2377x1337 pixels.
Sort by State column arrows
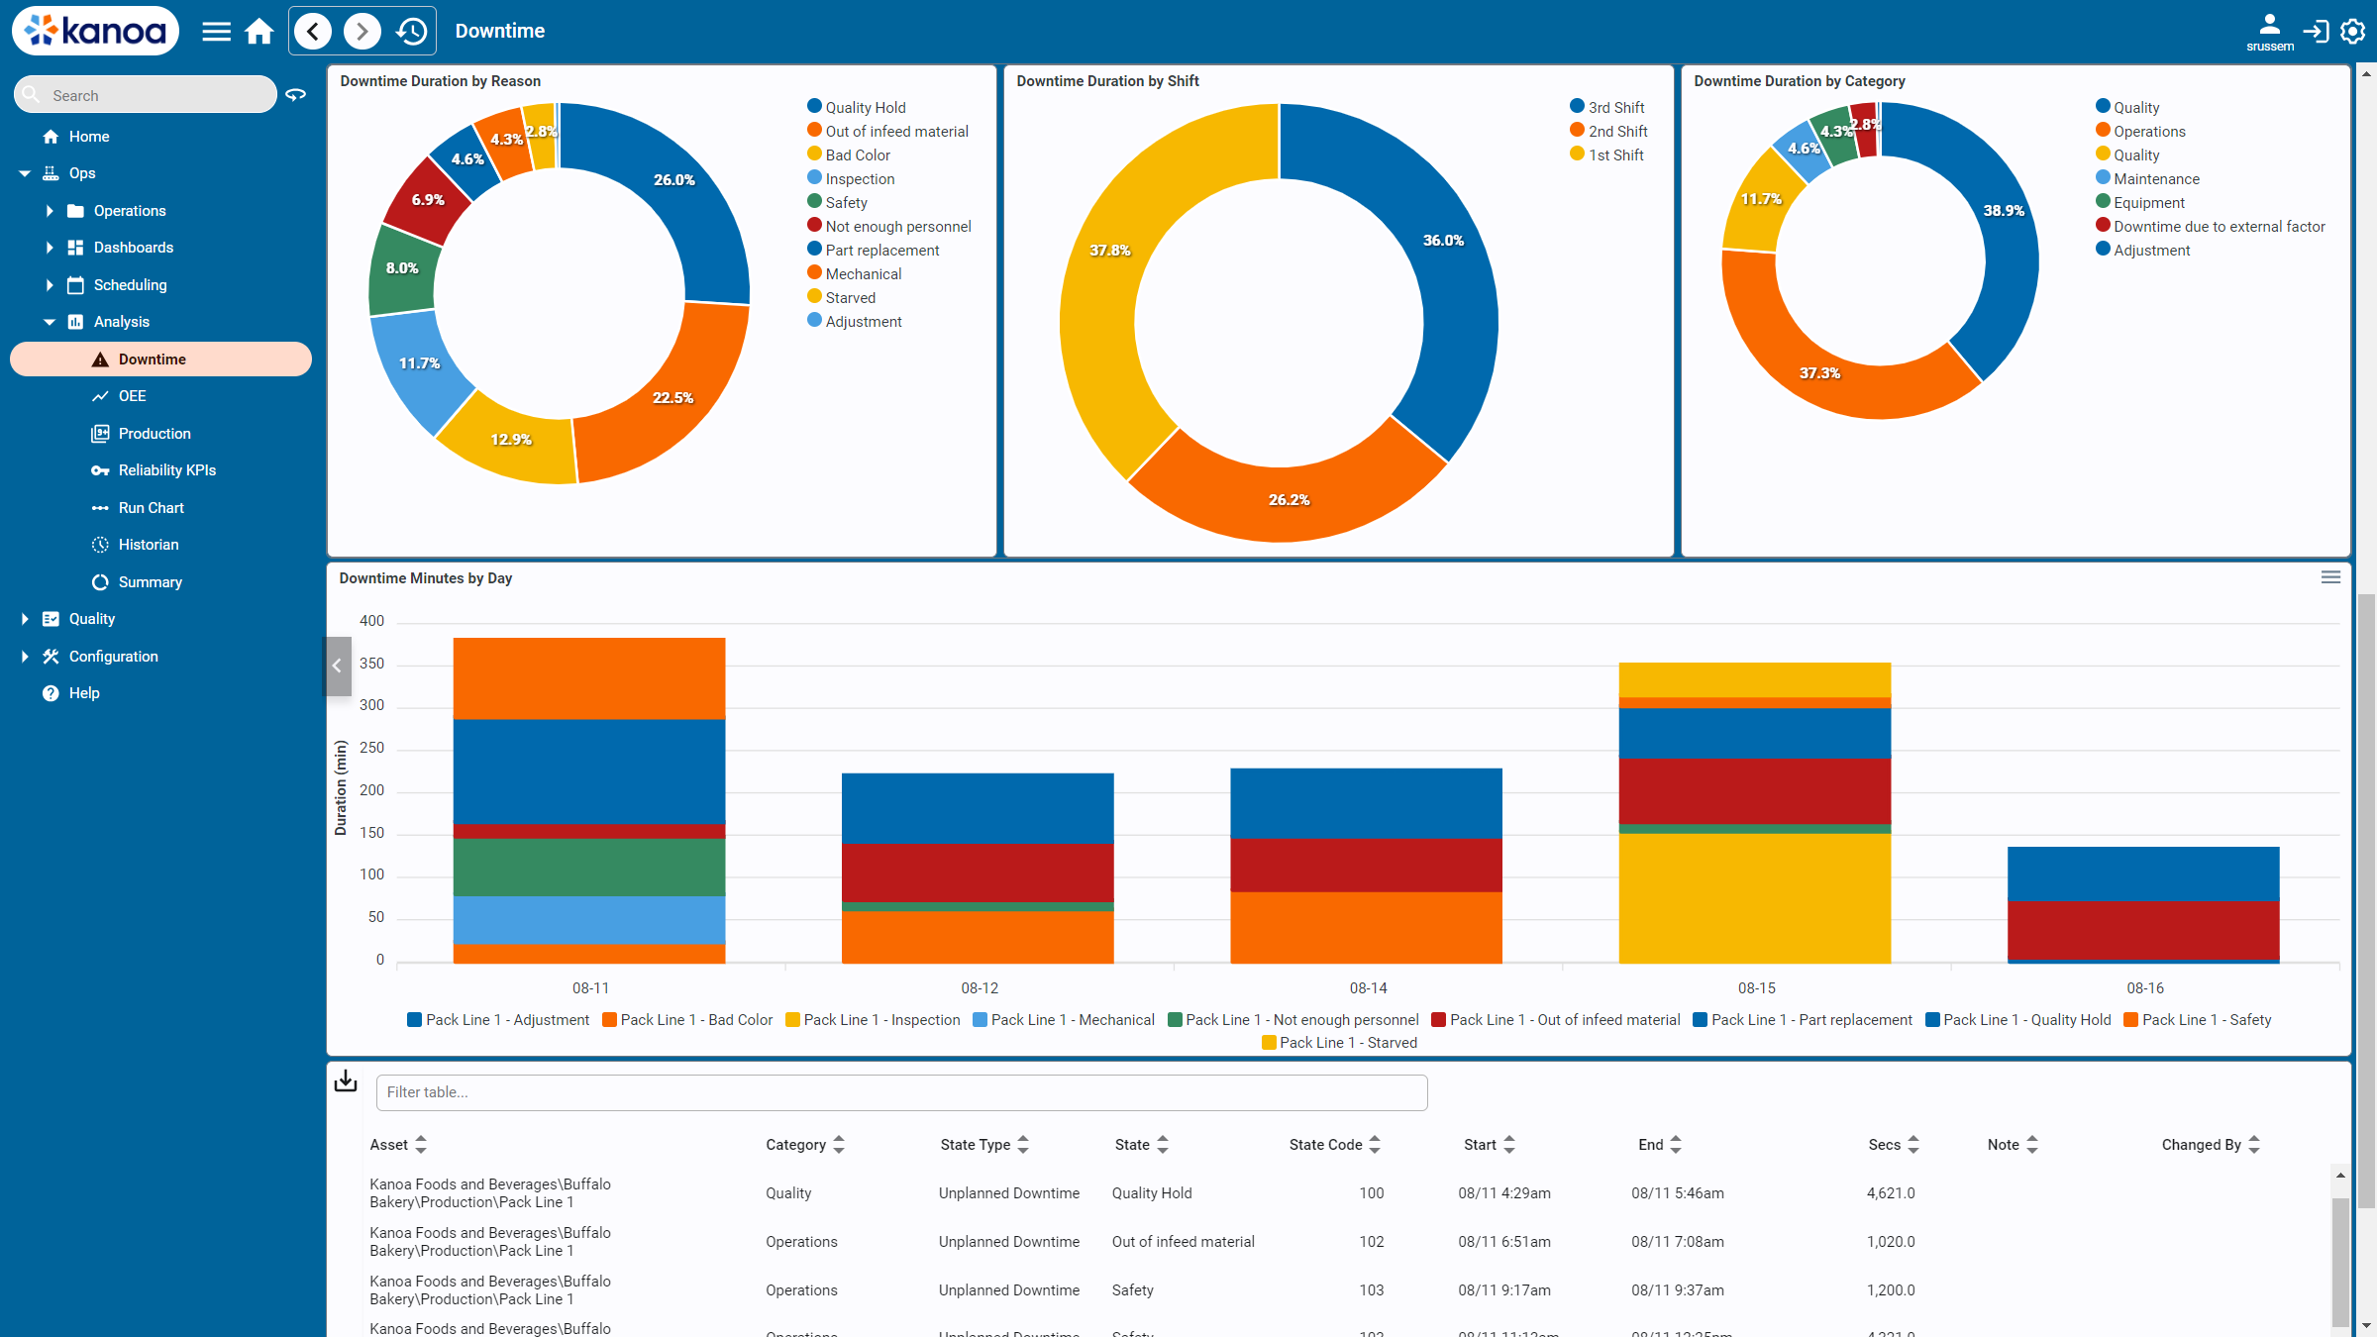1163,1145
